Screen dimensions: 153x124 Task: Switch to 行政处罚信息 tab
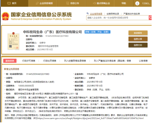coord(50,61)
